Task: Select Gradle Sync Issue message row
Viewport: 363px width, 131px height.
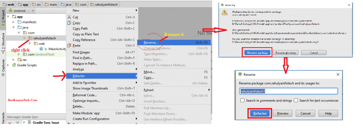Action: (x=46, y=123)
